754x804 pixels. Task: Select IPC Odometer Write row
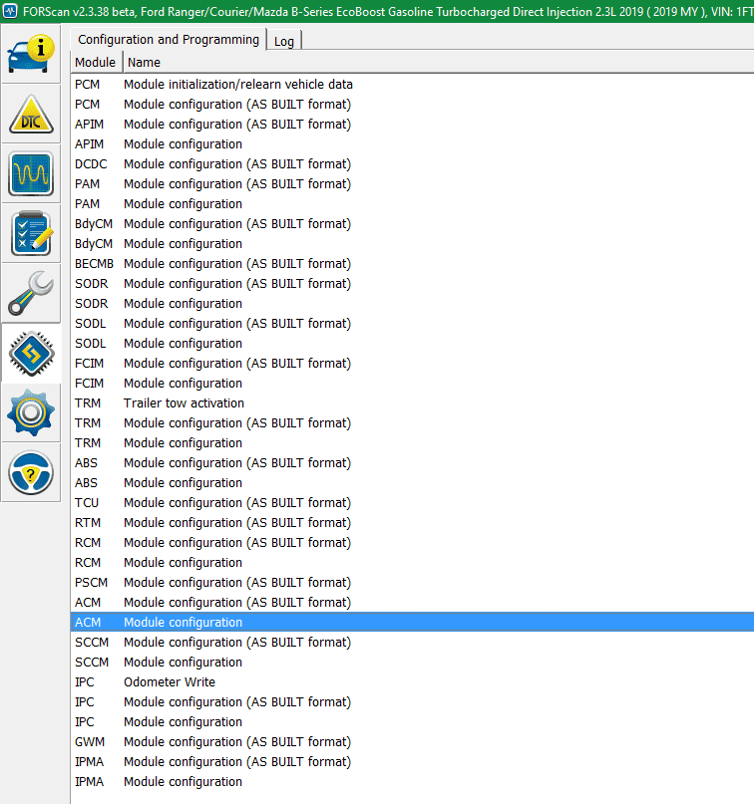tap(412, 682)
